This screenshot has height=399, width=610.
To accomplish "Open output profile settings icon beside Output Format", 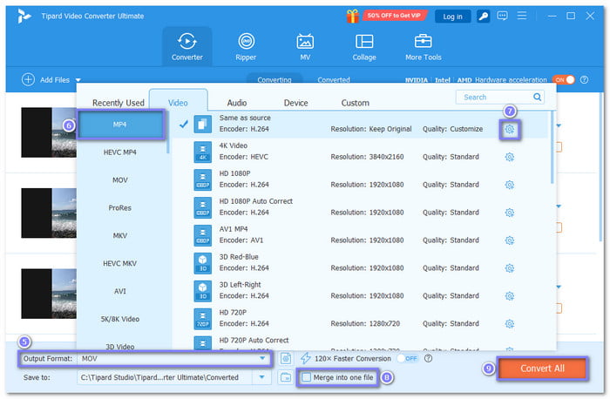I will pos(286,358).
